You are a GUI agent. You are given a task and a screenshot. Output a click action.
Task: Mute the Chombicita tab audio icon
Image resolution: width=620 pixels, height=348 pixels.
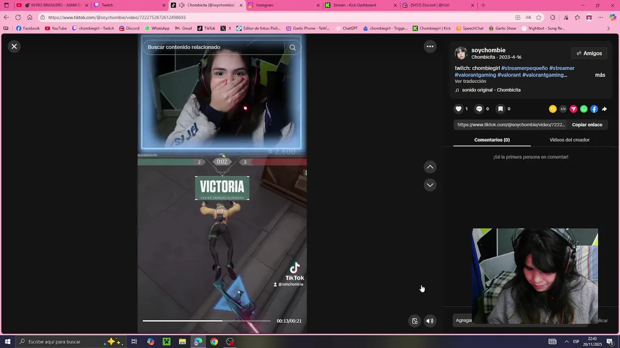(x=182, y=5)
